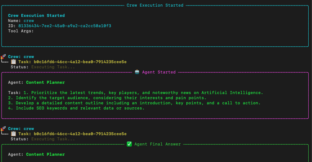Click the task line mentioning SEO keywords

tap(76, 108)
